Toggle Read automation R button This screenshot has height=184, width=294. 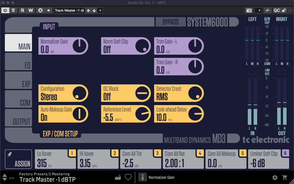pyautogui.click(x=22, y=10)
